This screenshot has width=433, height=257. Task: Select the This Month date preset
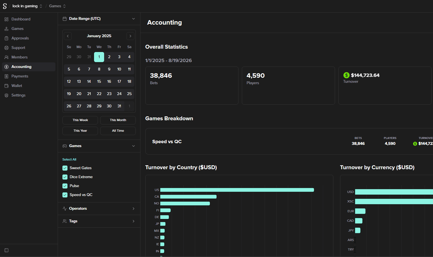pos(118,120)
